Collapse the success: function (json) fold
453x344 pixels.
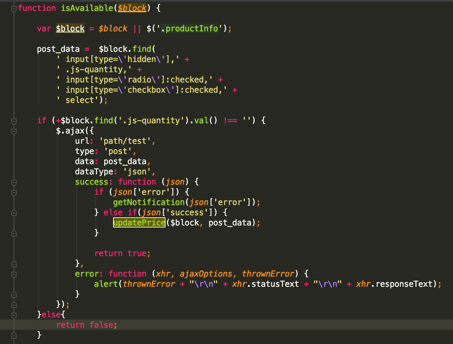tap(14, 183)
